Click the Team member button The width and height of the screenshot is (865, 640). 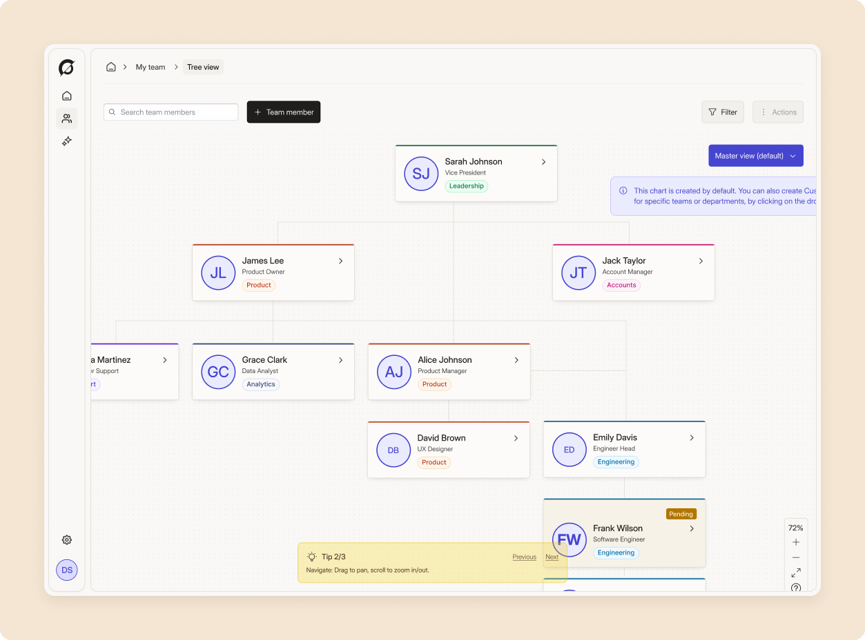click(x=283, y=112)
